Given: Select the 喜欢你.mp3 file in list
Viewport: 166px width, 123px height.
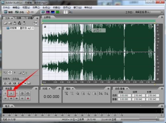Looking at the screenshot, I should (20, 28).
